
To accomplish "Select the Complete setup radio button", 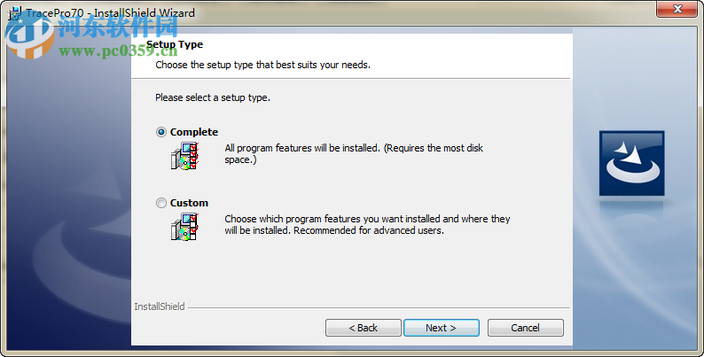I will (x=161, y=132).
